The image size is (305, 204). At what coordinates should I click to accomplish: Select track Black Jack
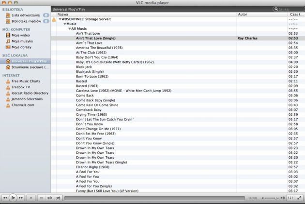click(84, 67)
